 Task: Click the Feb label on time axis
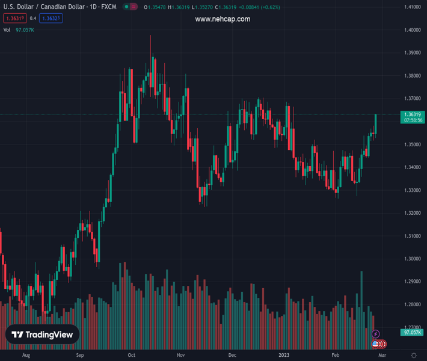pyautogui.click(x=336, y=355)
